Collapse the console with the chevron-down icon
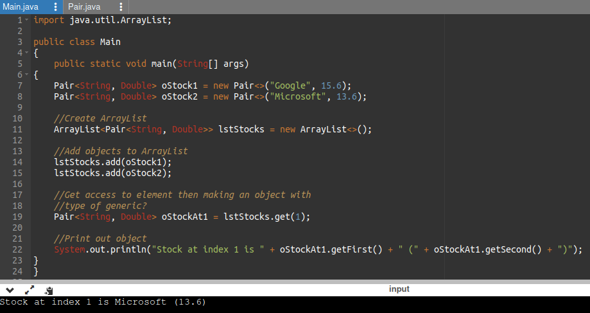 coord(10,290)
